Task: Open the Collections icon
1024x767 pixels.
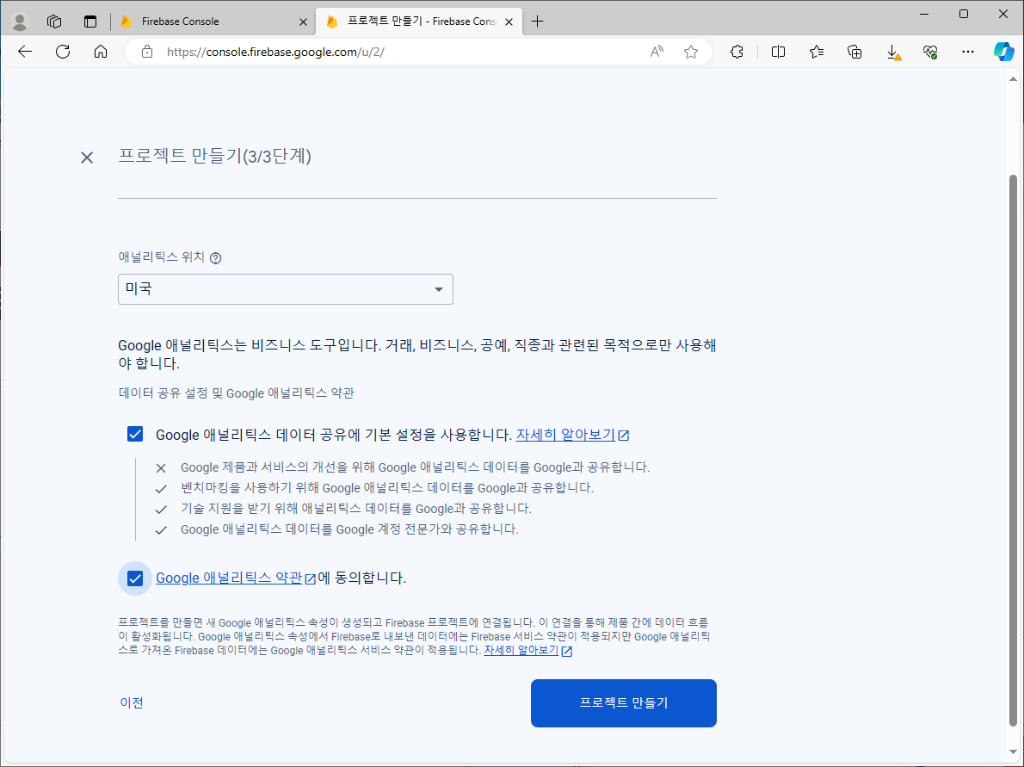Action: [x=854, y=52]
